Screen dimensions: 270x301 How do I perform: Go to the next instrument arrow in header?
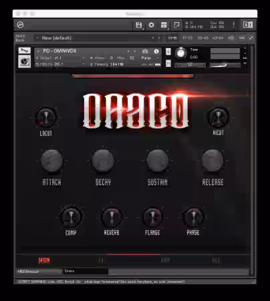click(135, 52)
